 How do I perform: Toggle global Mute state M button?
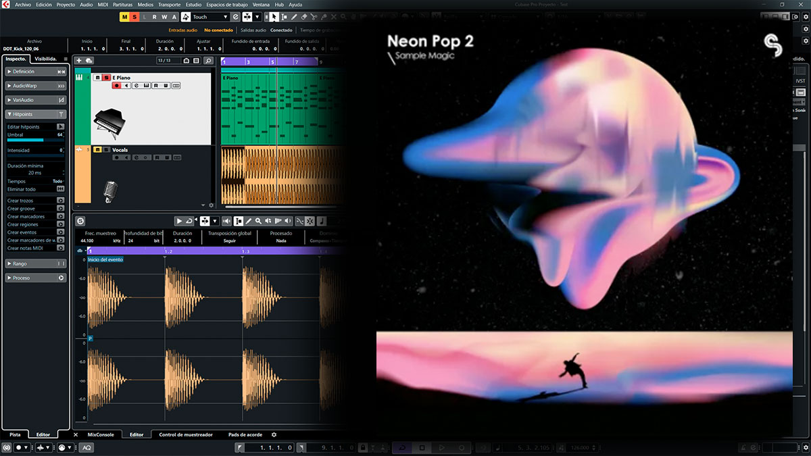(124, 17)
